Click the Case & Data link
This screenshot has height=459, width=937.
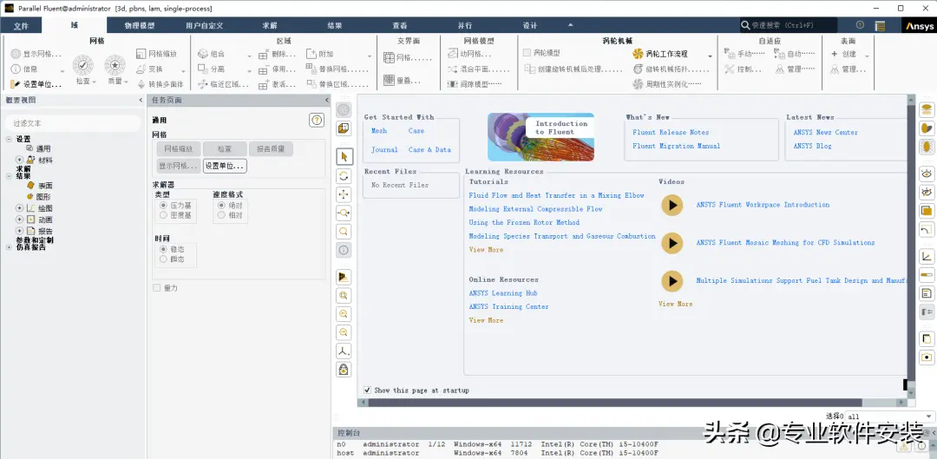point(429,149)
